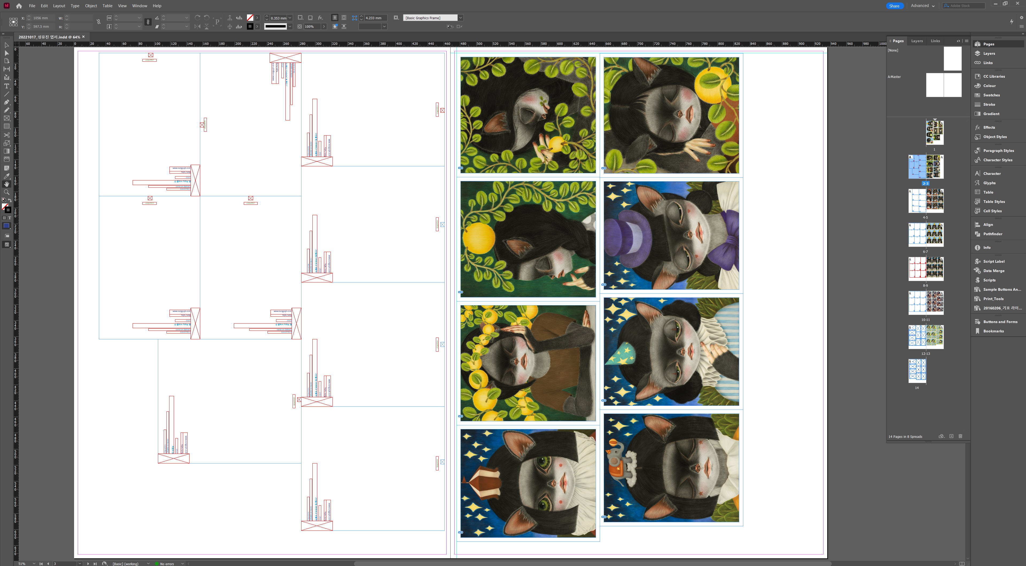Screen dimensions: 1026x566
Task: Toggle view mode button at toolbox bottom
Action: coord(6,245)
